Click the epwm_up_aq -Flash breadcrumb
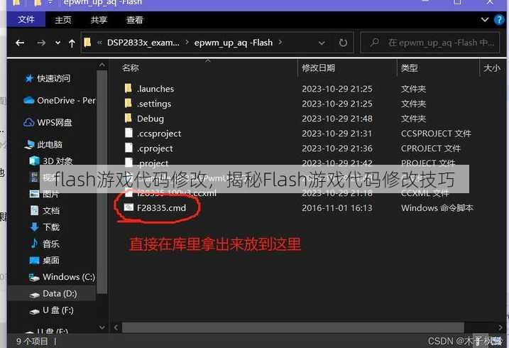The image size is (509, 348). [x=234, y=43]
